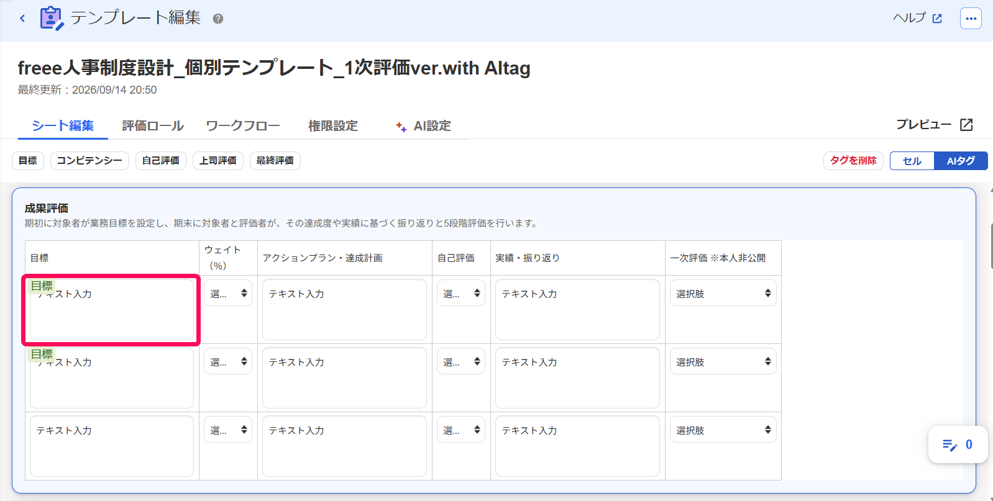Open first-row 自己評価 dropdown
Viewport: 993px width, 501px height.
(461, 293)
